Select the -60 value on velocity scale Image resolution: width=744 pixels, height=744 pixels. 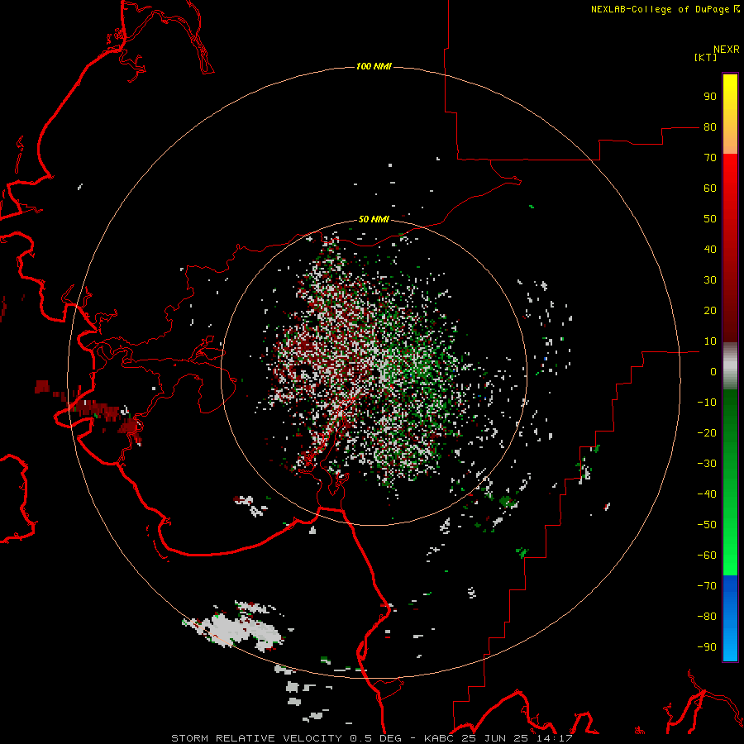point(707,556)
